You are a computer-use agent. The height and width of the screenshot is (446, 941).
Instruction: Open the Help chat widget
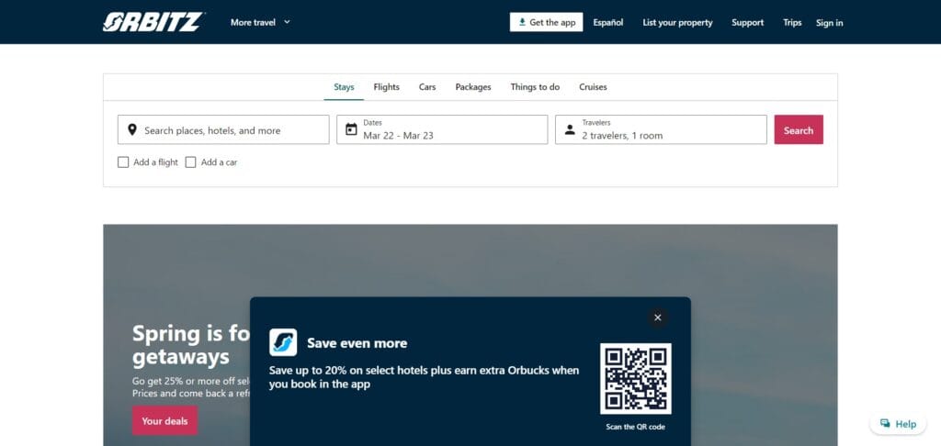click(898, 424)
